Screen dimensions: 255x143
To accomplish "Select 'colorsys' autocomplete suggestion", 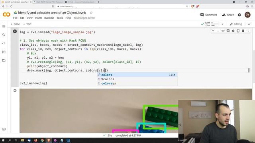I will (x=137, y=83).
